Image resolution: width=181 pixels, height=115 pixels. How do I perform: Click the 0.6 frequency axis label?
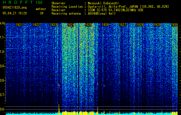[3, 109]
